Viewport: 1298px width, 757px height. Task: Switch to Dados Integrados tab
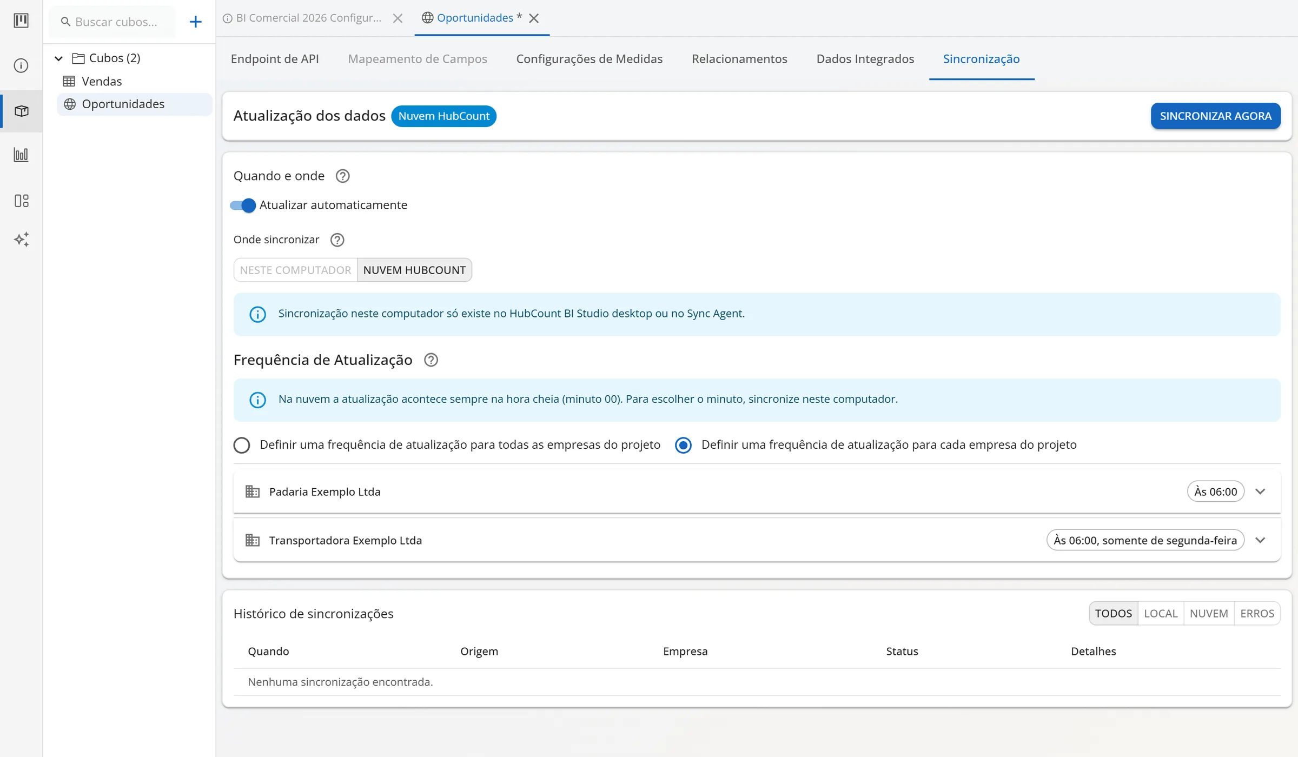[x=865, y=58]
